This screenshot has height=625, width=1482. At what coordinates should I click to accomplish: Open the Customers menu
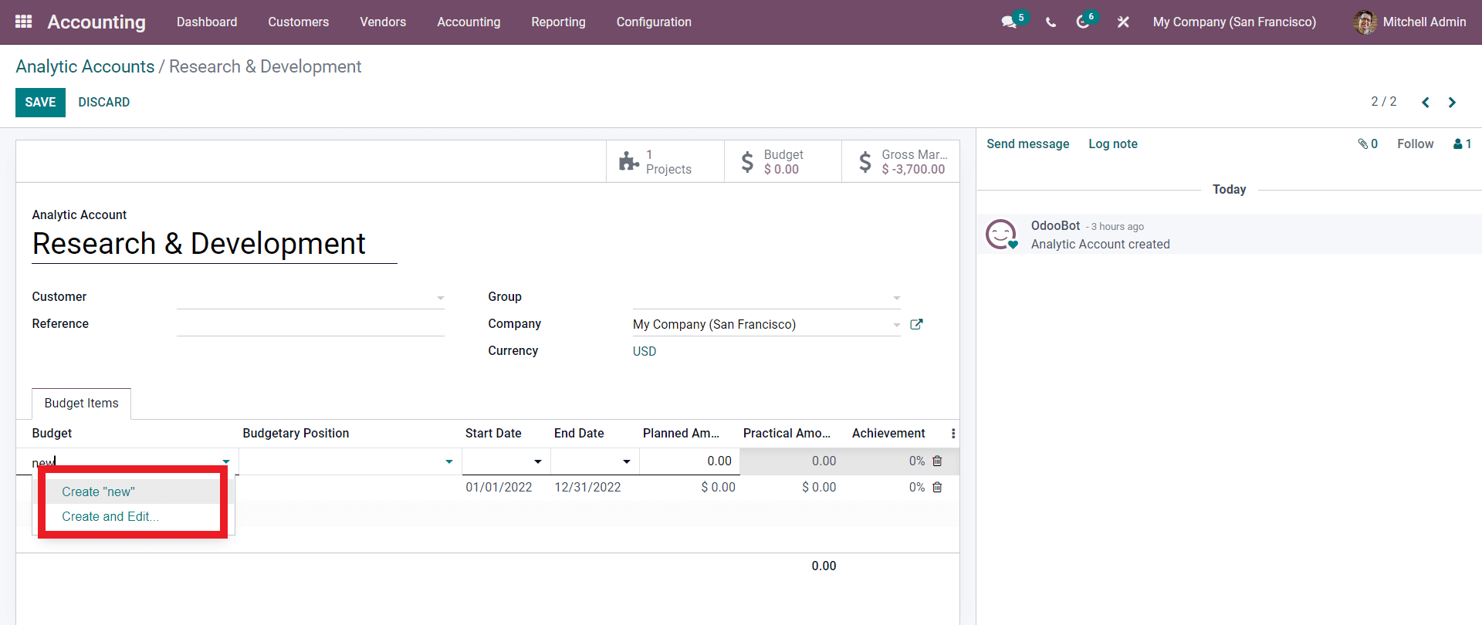[299, 22]
